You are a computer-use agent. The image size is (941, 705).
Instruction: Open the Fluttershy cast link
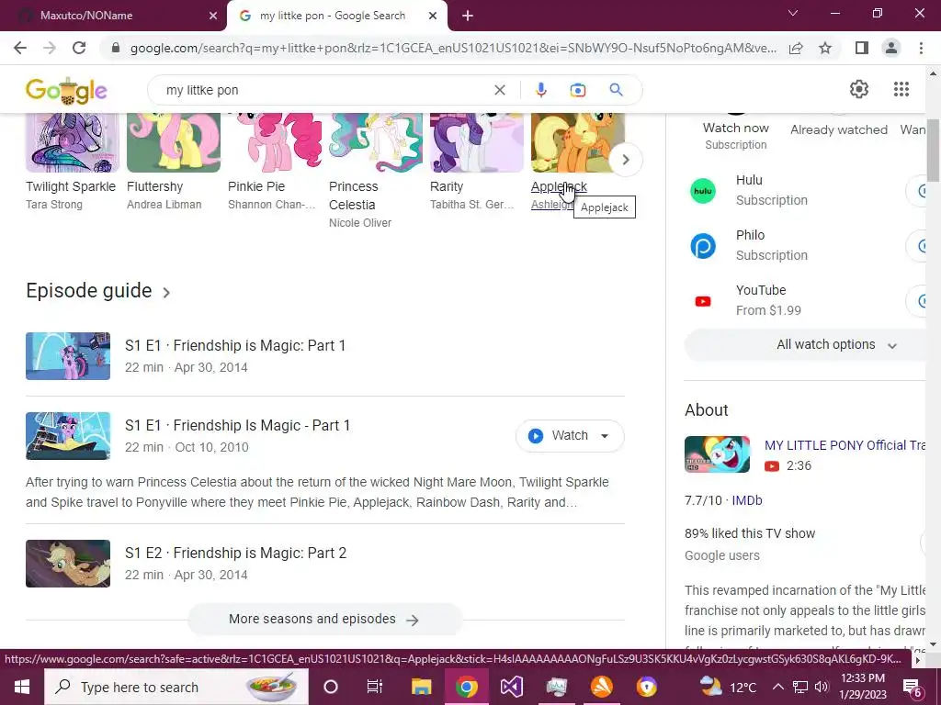[x=154, y=186]
